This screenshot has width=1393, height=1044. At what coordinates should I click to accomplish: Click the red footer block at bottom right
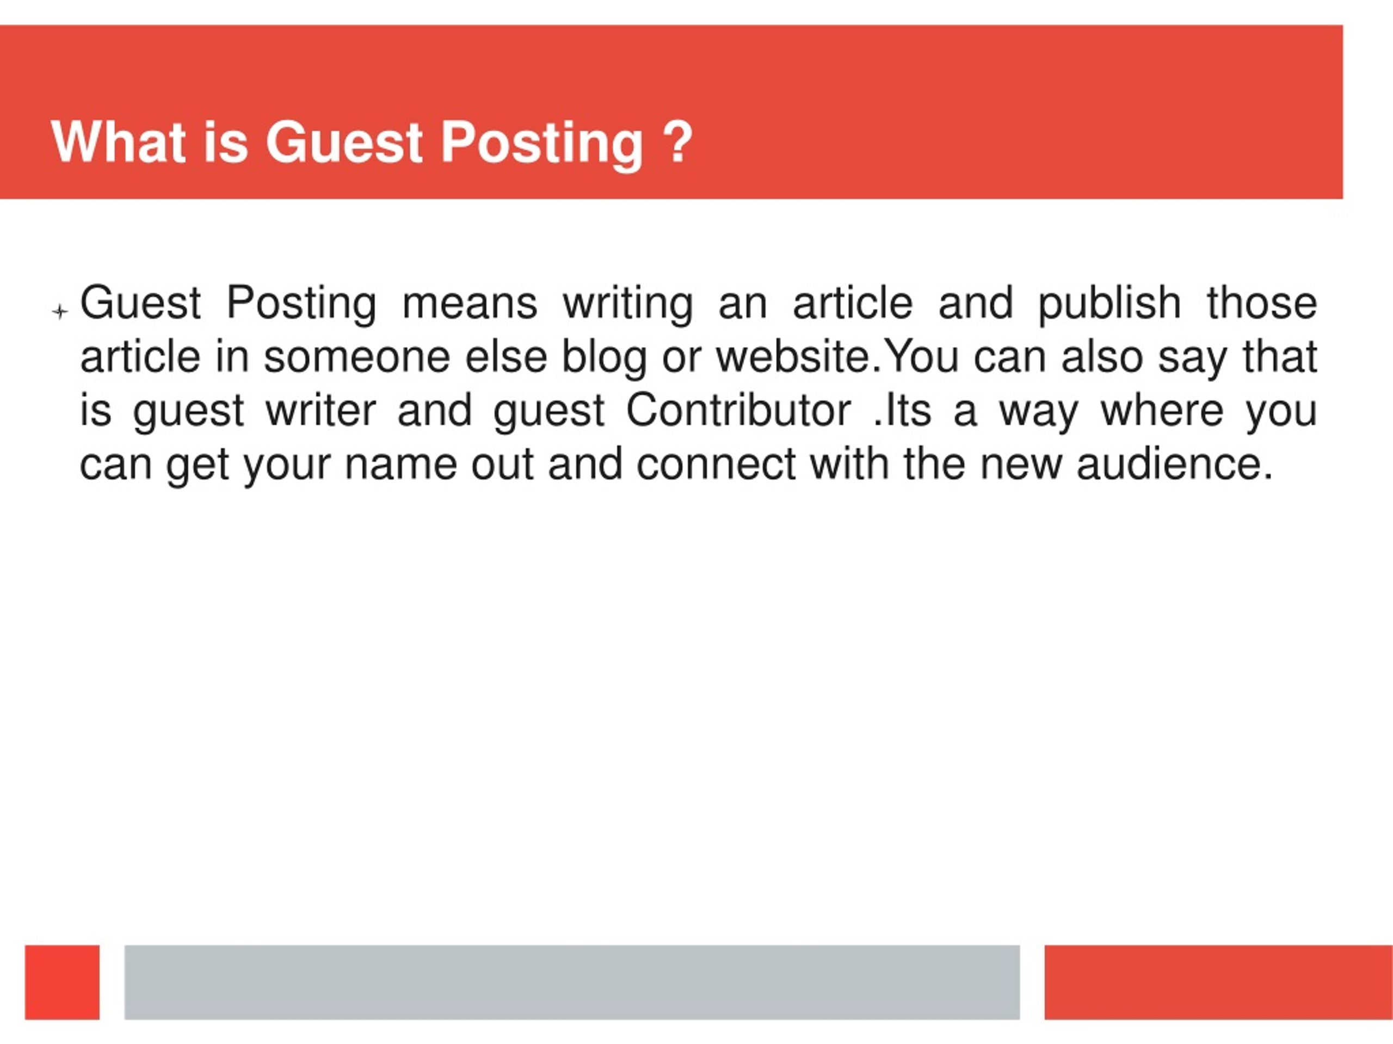coord(1218,981)
